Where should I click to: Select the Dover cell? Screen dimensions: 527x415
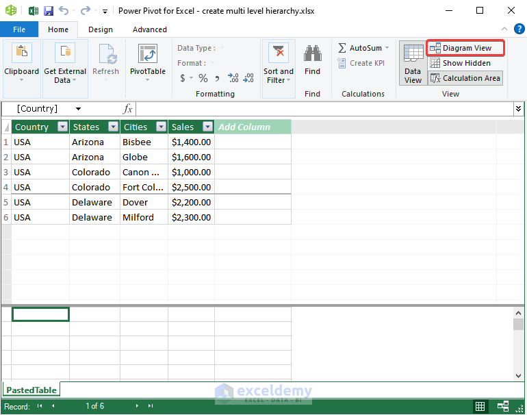144,203
